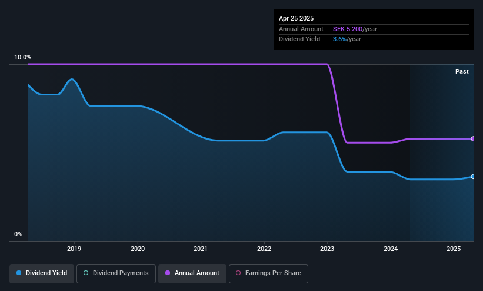483x291 pixels.
Task: Enable the Dividend Payments series
Action: pyautogui.click(x=116, y=273)
